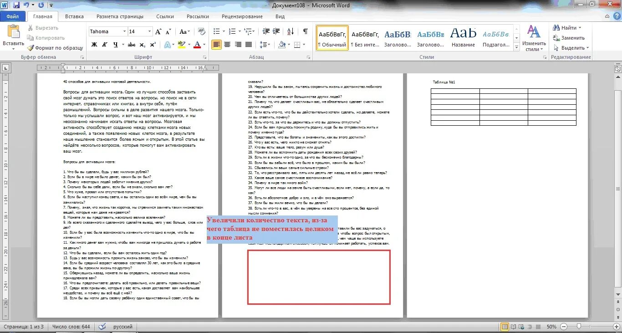Toggle Underline (Ч) formatting
The image size is (622, 333).
click(116, 45)
